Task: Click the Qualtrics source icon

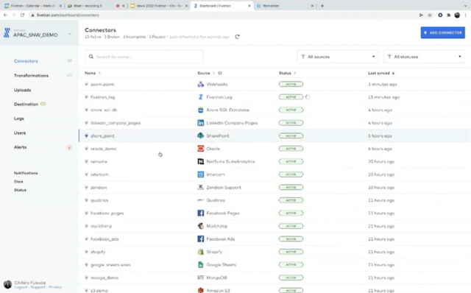Action: (x=200, y=200)
